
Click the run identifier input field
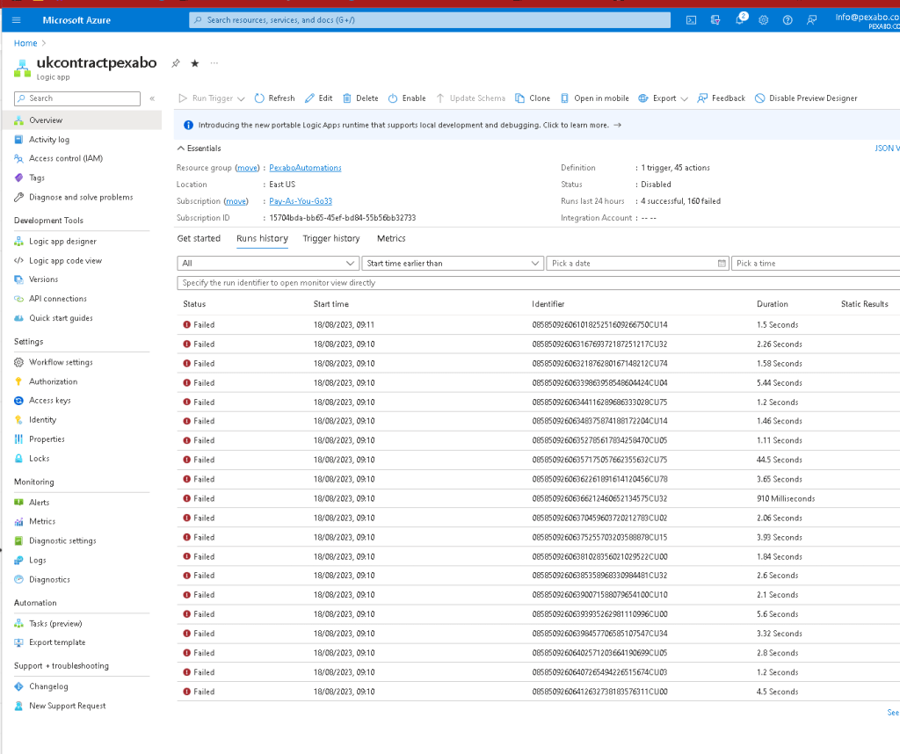coord(539,283)
